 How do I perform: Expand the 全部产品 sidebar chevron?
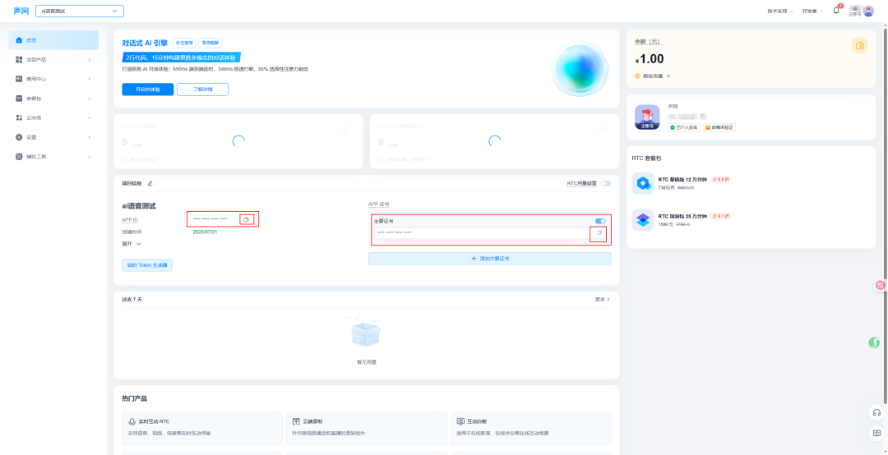click(90, 59)
